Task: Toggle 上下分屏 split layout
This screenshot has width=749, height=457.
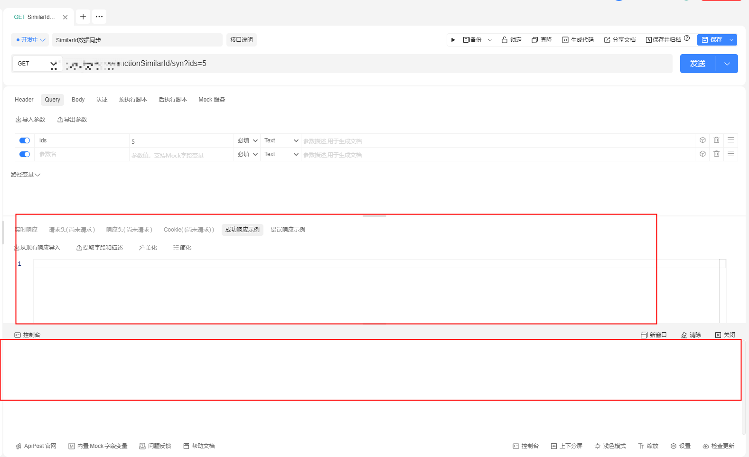Action: pos(567,446)
